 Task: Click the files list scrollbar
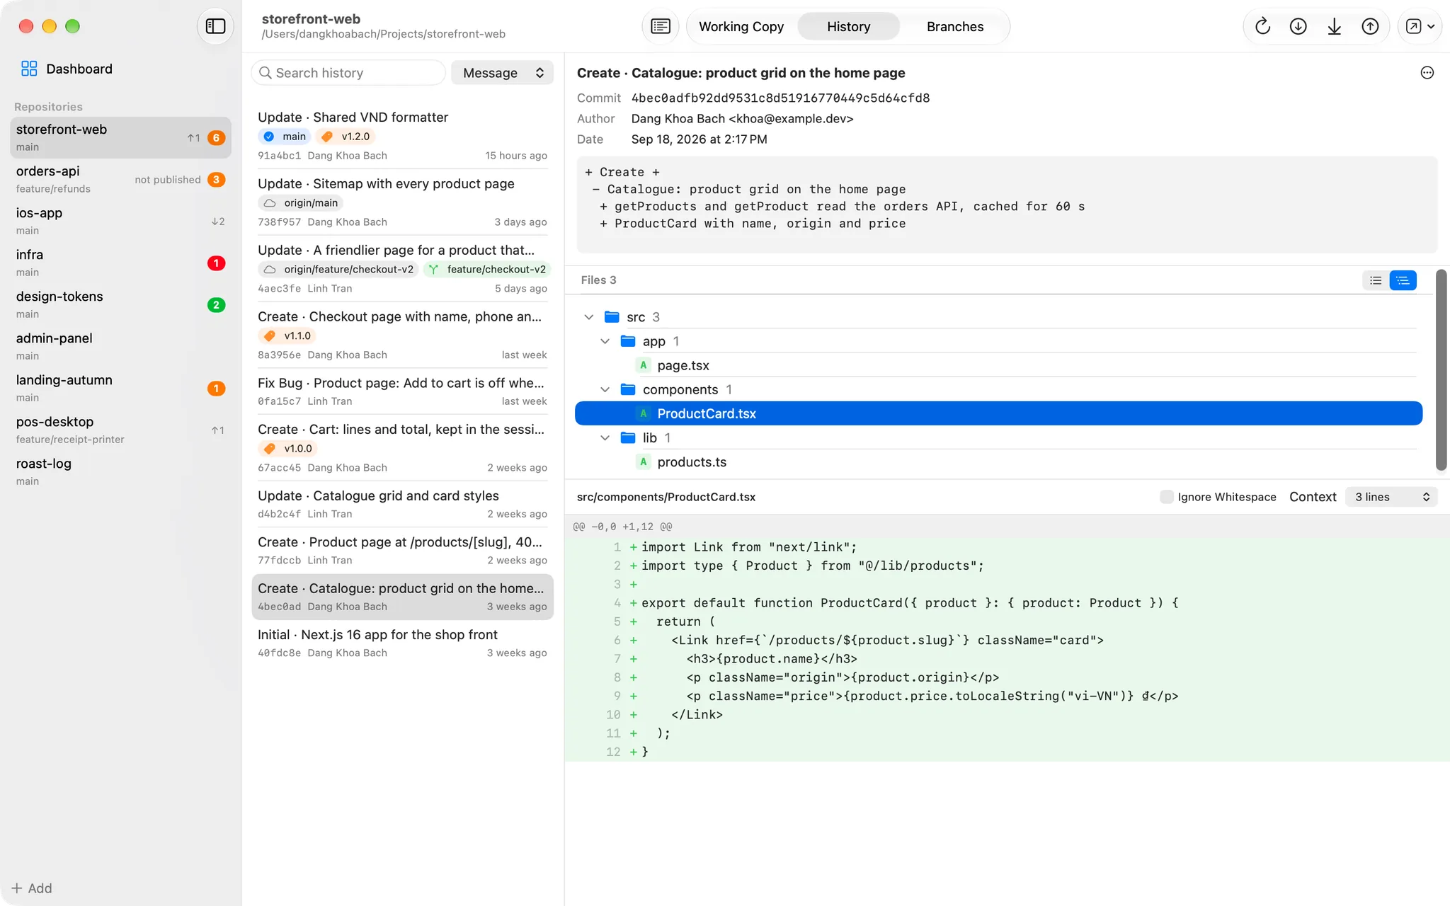tap(1441, 369)
